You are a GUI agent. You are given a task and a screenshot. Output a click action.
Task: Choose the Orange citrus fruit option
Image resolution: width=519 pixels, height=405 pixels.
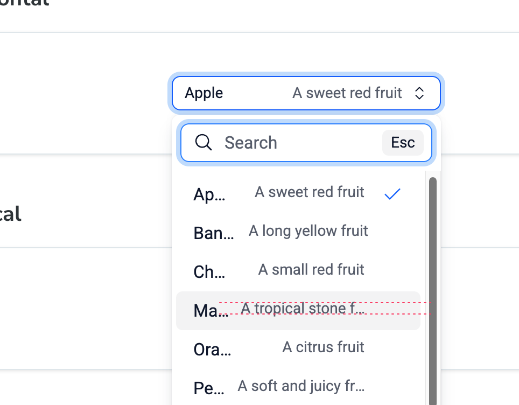point(298,349)
